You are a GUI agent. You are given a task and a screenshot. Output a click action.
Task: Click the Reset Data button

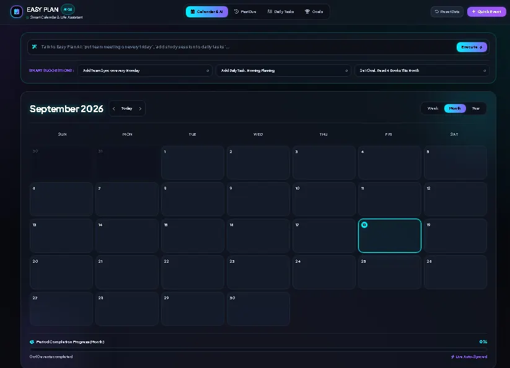447,12
